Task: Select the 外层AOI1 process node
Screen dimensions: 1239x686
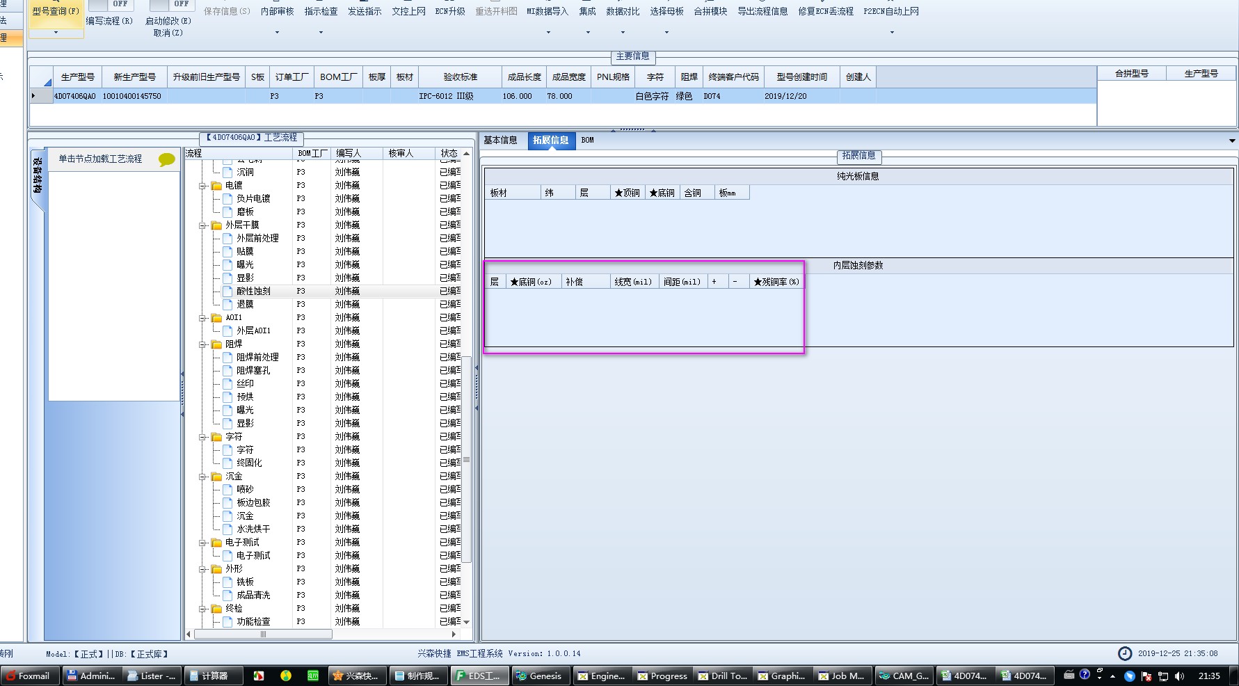Action: pos(253,330)
